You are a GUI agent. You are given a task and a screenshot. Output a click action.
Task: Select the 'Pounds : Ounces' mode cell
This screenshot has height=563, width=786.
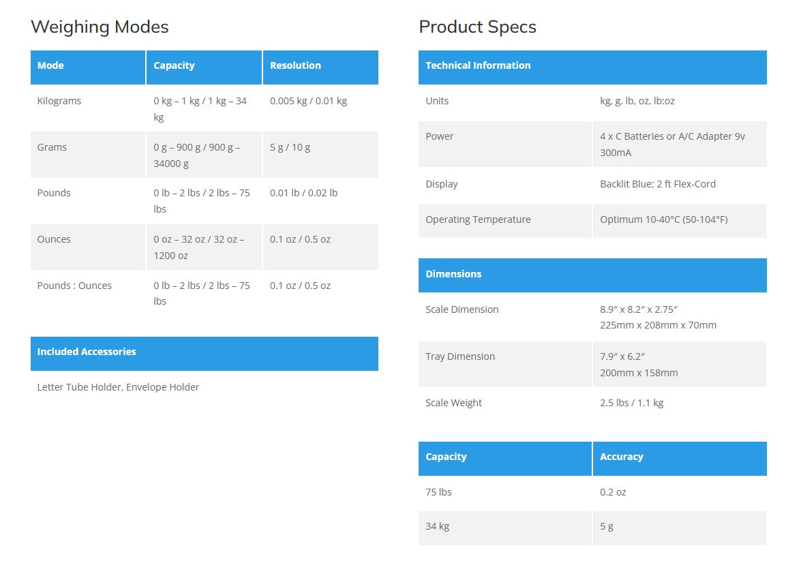[x=74, y=286]
